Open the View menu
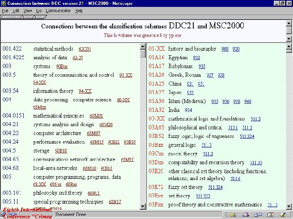This screenshot has height=219, width=293. point(28,11)
